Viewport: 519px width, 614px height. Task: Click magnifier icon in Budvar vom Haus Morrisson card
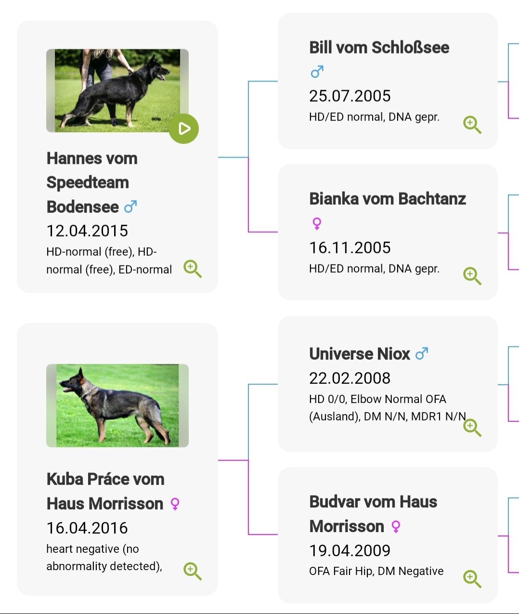pos(471,578)
